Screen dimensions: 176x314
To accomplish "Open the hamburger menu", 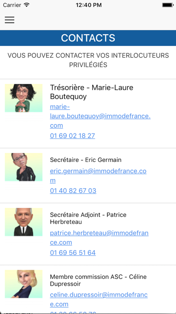I will point(9,20).
